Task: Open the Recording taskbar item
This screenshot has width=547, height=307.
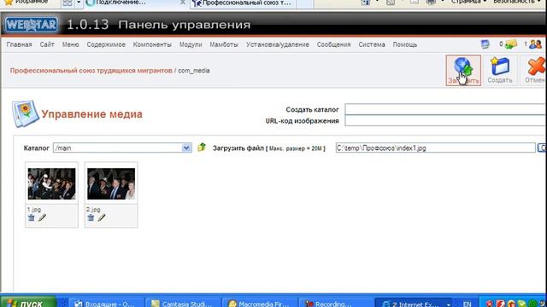Action: coord(335,303)
